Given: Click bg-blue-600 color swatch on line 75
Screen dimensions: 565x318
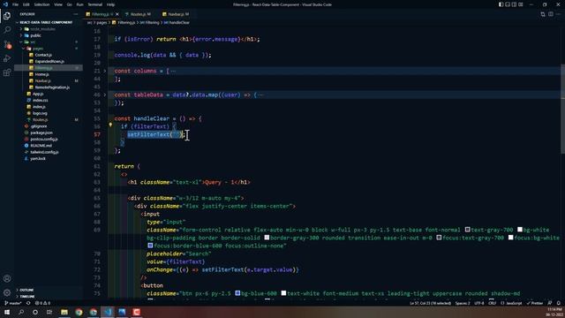Looking at the screenshot, I should (237, 293).
